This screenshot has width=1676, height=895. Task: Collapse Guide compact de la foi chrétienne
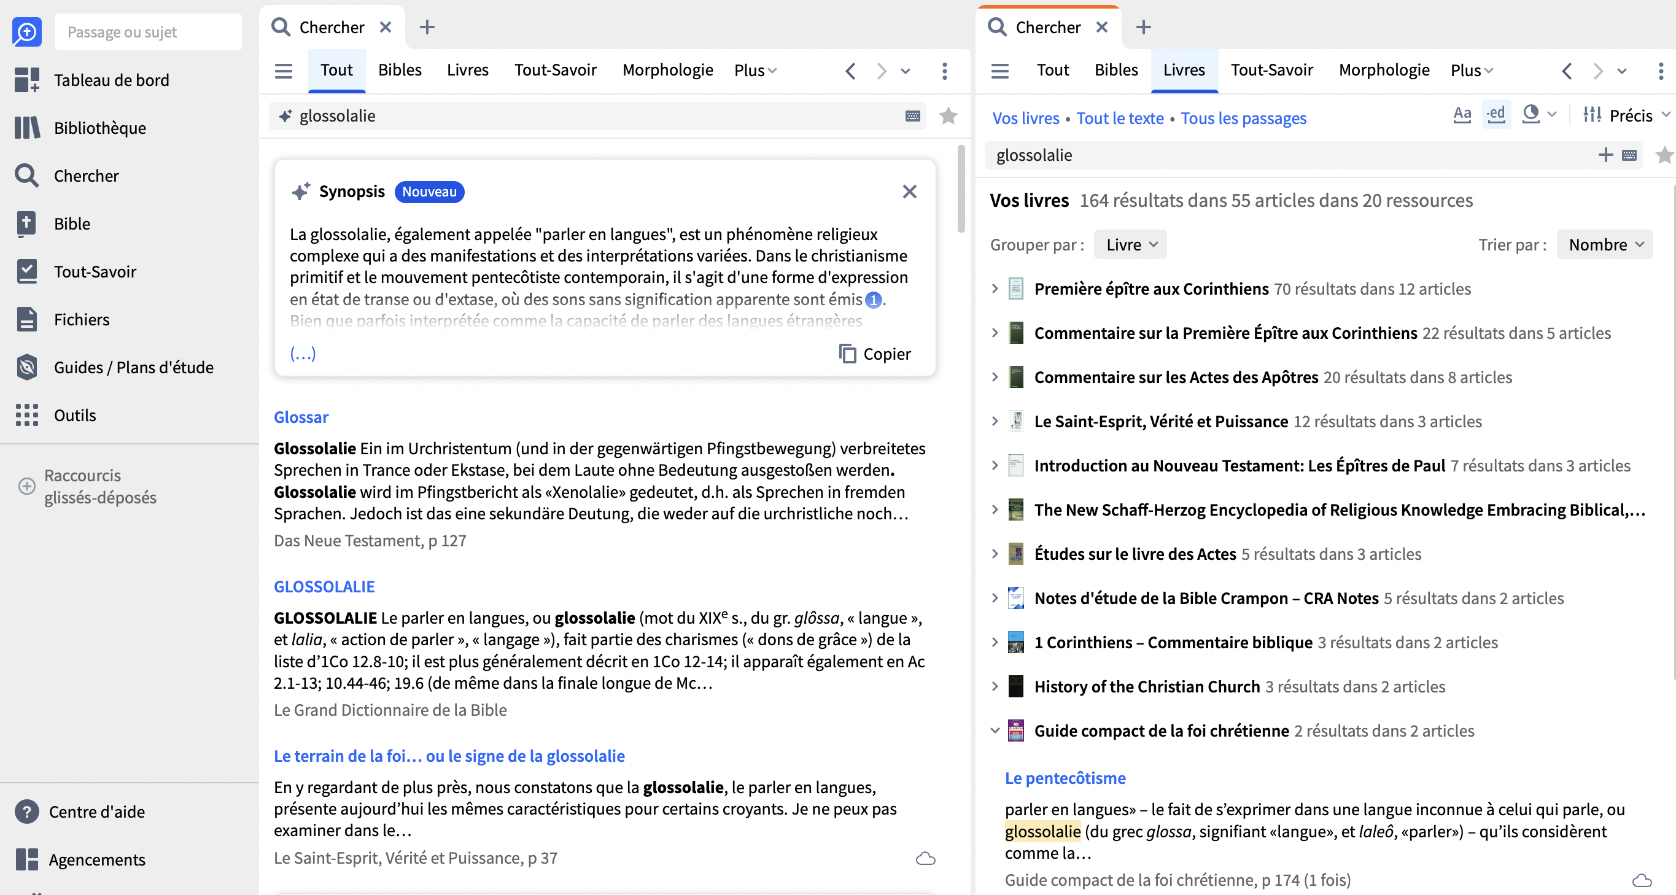[x=995, y=730]
